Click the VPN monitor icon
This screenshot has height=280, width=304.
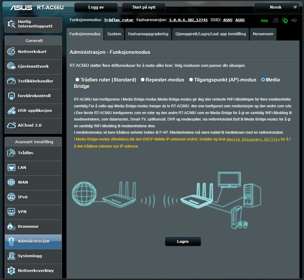pyautogui.click(x=11, y=212)
